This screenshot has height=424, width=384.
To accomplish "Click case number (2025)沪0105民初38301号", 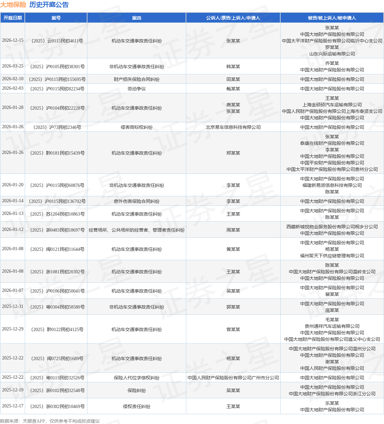I will point(56,67).
